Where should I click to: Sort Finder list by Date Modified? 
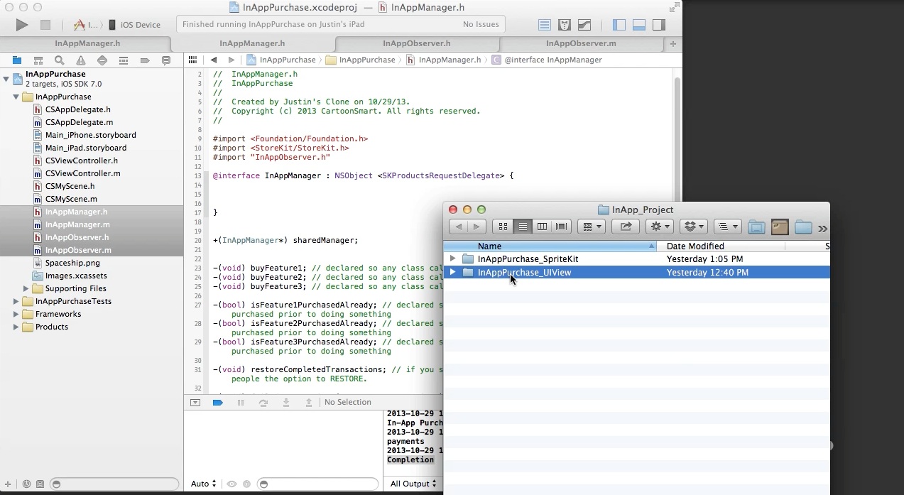[721, 246]
